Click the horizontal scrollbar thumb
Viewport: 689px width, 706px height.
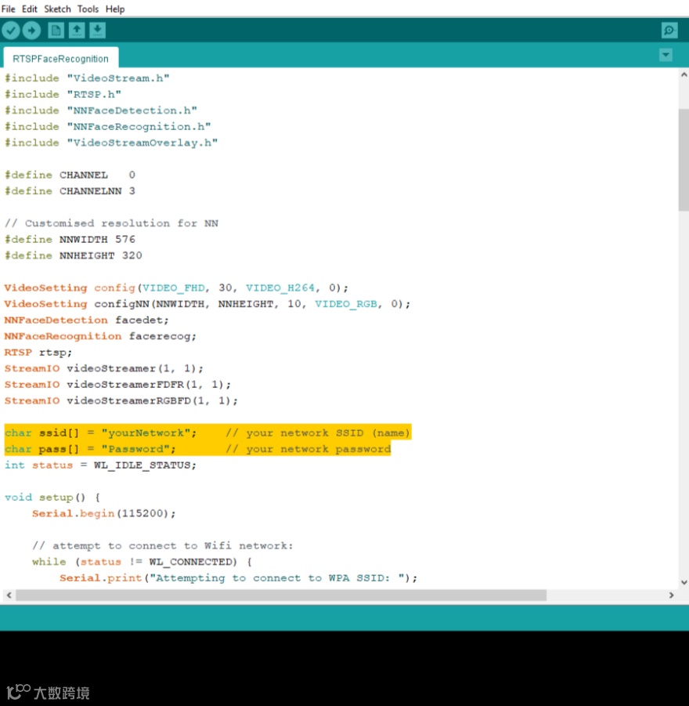(x=281, y=596)
